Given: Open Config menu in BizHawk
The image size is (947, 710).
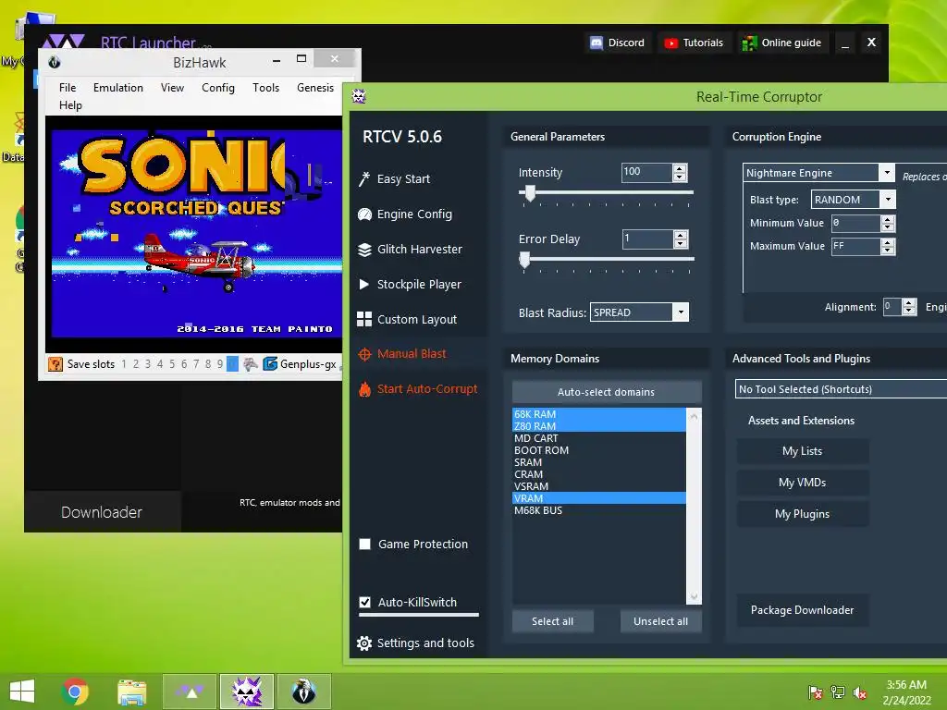Looking at the screenshot, I should pyautogui.click(x=218, y=88).
